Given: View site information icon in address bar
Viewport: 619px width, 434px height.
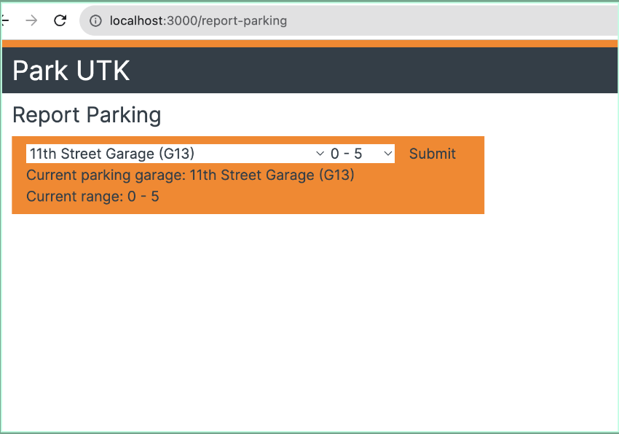Looking at the screenshot, I should [x=95, y=20].
